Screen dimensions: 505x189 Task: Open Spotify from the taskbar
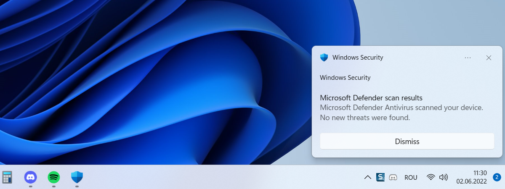point(54,177)
